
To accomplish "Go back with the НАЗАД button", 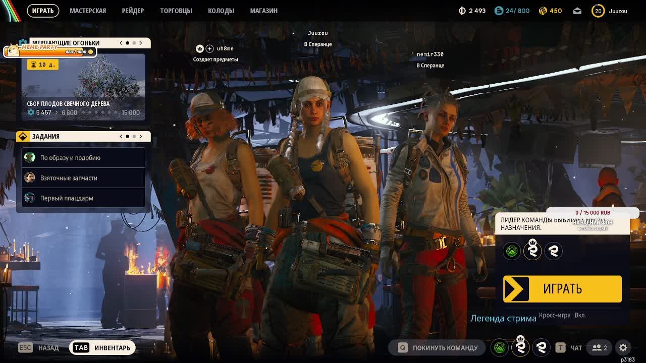I will [x=38, y=347].
